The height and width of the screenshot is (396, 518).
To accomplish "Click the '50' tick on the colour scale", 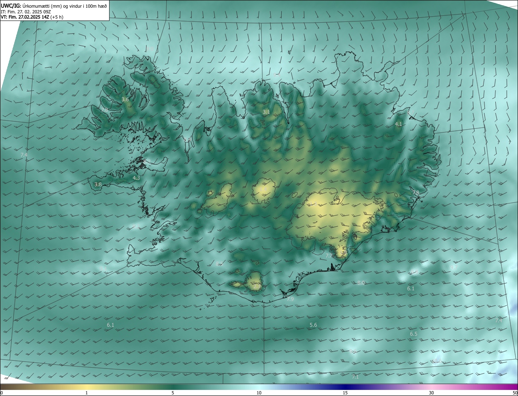I will tap(515, 393).
